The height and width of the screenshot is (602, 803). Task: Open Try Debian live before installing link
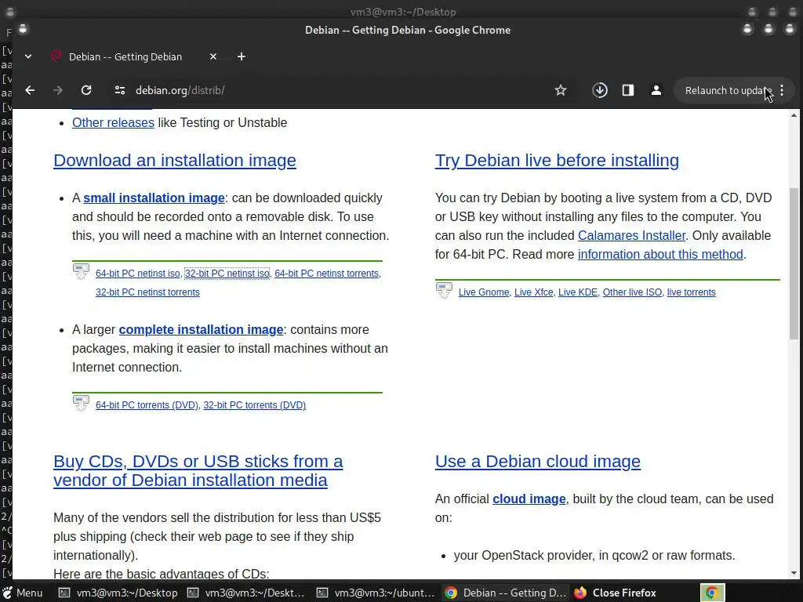click(557, 161)
